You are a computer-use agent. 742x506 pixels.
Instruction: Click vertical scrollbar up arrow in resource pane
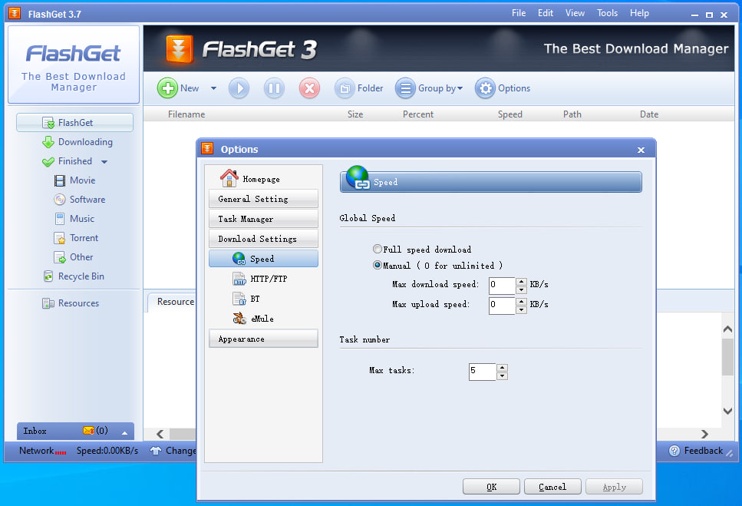[727, 329]
